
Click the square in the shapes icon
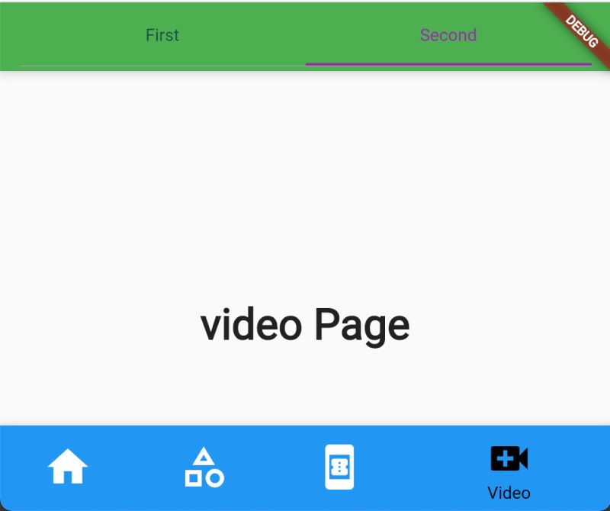click(194, 479)
